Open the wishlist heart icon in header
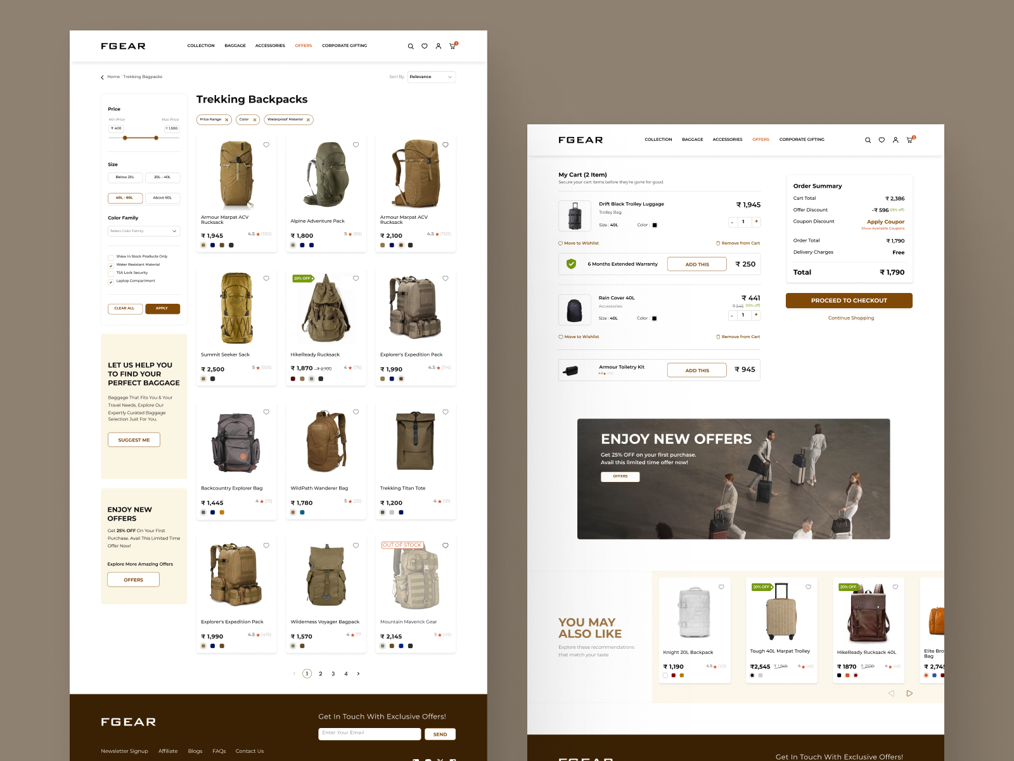 425,46
